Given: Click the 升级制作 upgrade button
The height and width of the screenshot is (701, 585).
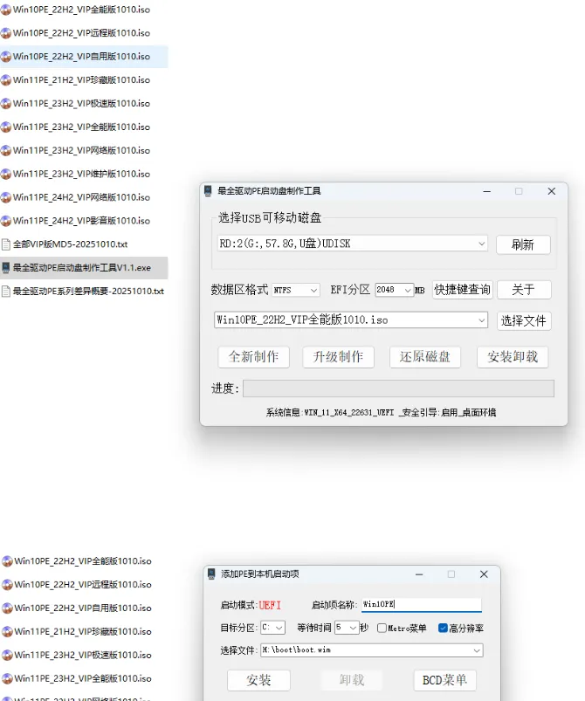Looking at the screenshot, I should tap(338, 357).
